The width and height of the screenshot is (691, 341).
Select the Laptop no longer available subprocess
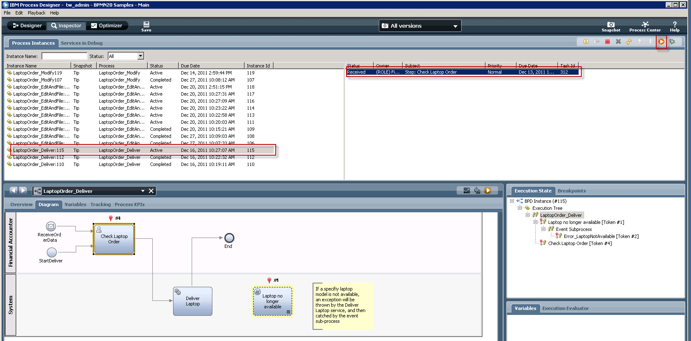[x=273, y=301]
